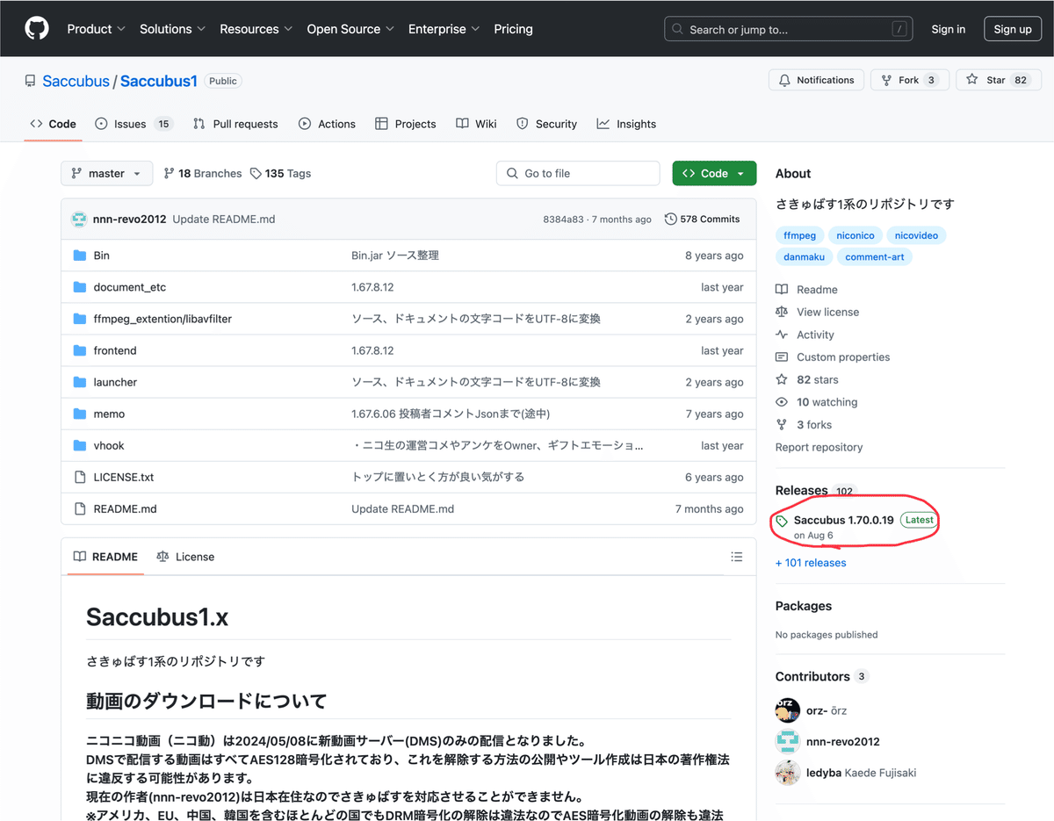The height and width of the screenshot is (821, 1054).
Task: Click the Go to file search field
Action: coord(578,174)
